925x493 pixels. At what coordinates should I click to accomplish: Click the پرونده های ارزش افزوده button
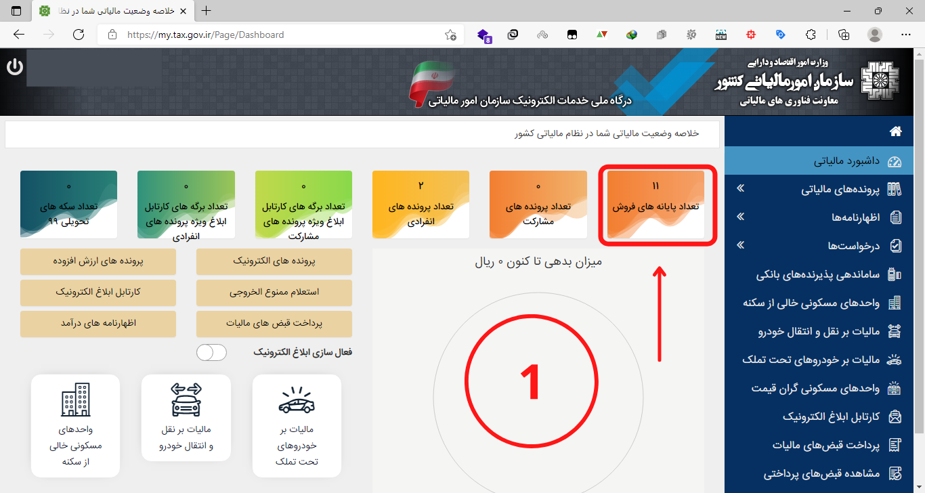click(x=98, y=261)
